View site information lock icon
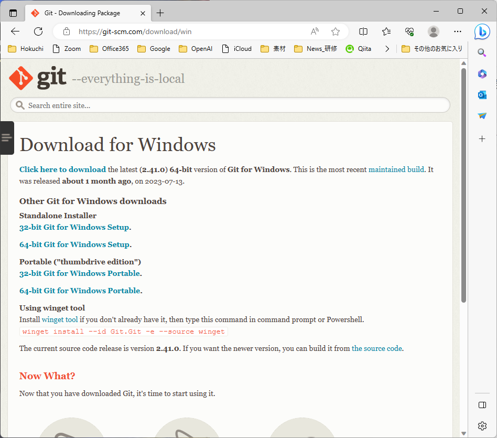 [x=66, y=31]
